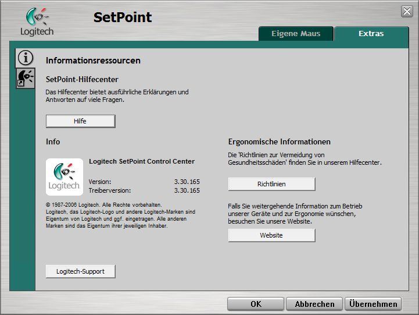
Task: Click the Treiberversion value 3.30.165
Action: point(187,190)
